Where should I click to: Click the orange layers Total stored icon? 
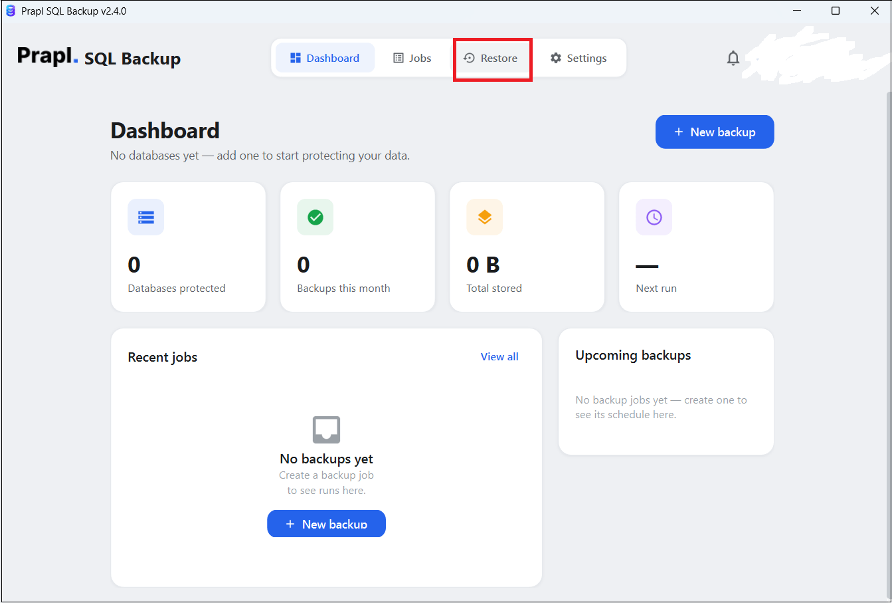(485, 217)
